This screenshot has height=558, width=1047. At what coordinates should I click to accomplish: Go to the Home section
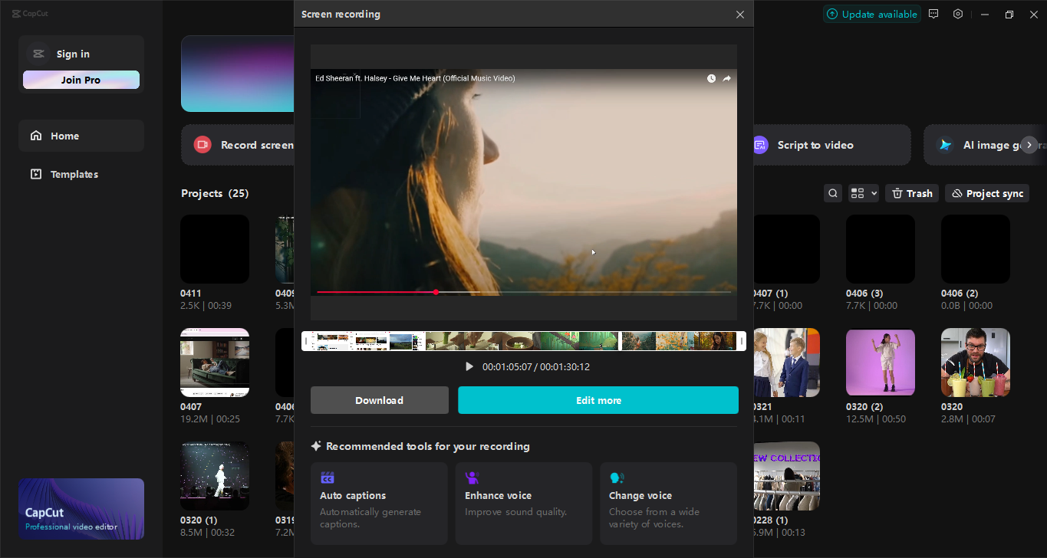tap(81, 136)
